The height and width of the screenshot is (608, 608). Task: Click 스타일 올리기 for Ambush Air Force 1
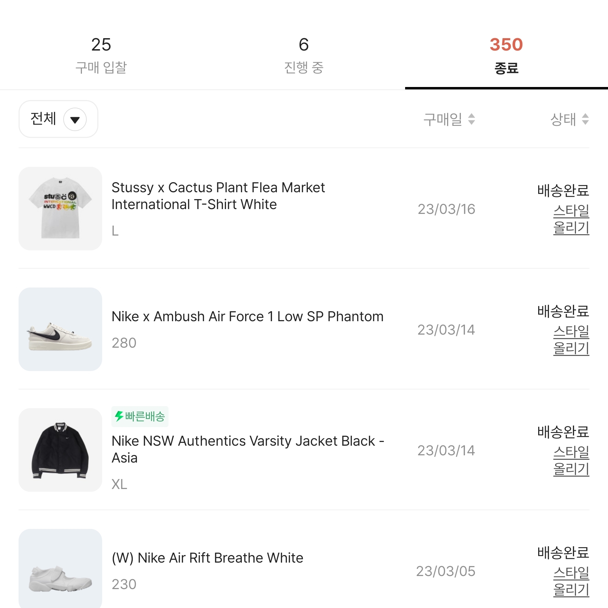[571, 340]
